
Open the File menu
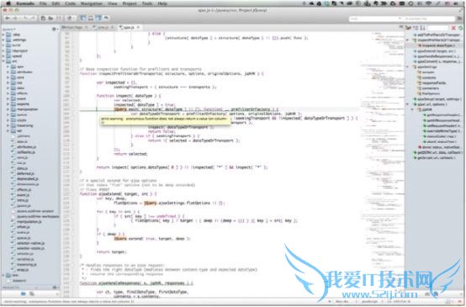[43, 3]
